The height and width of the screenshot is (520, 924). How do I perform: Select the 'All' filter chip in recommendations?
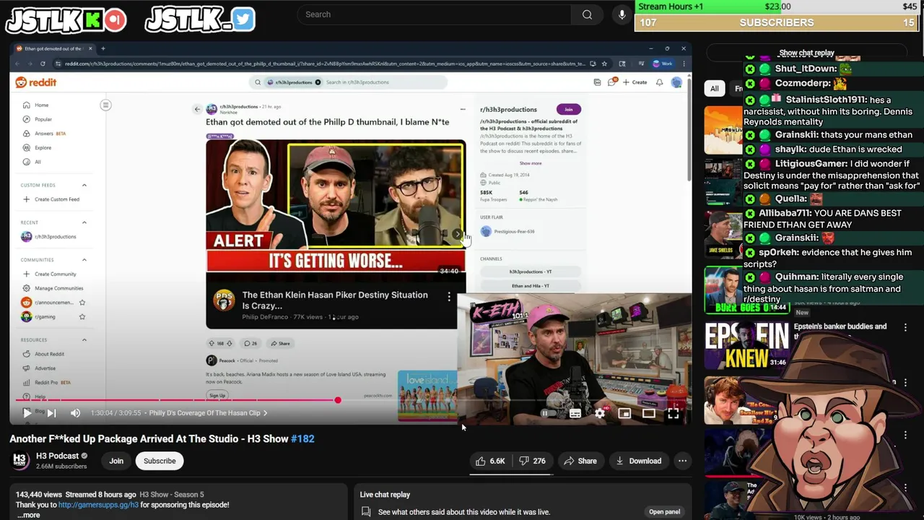(714, 89)
